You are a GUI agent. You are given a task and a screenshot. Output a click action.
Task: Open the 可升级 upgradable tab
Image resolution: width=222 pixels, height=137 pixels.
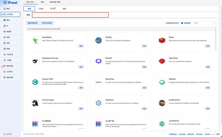52,9
